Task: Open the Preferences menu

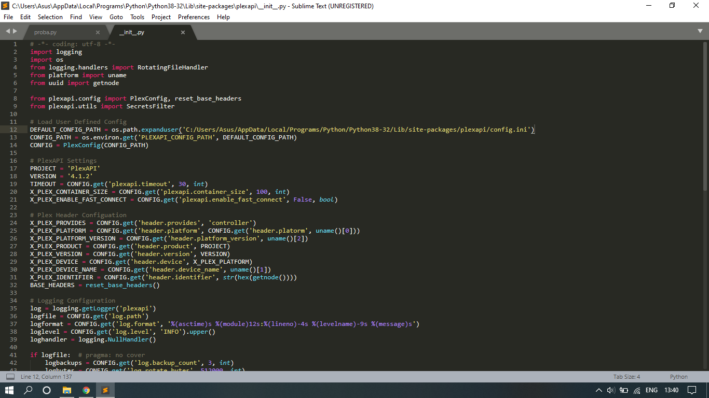Action: tap(194, 17)
